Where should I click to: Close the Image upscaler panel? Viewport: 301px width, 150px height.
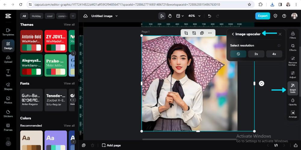tap(280, 34)
